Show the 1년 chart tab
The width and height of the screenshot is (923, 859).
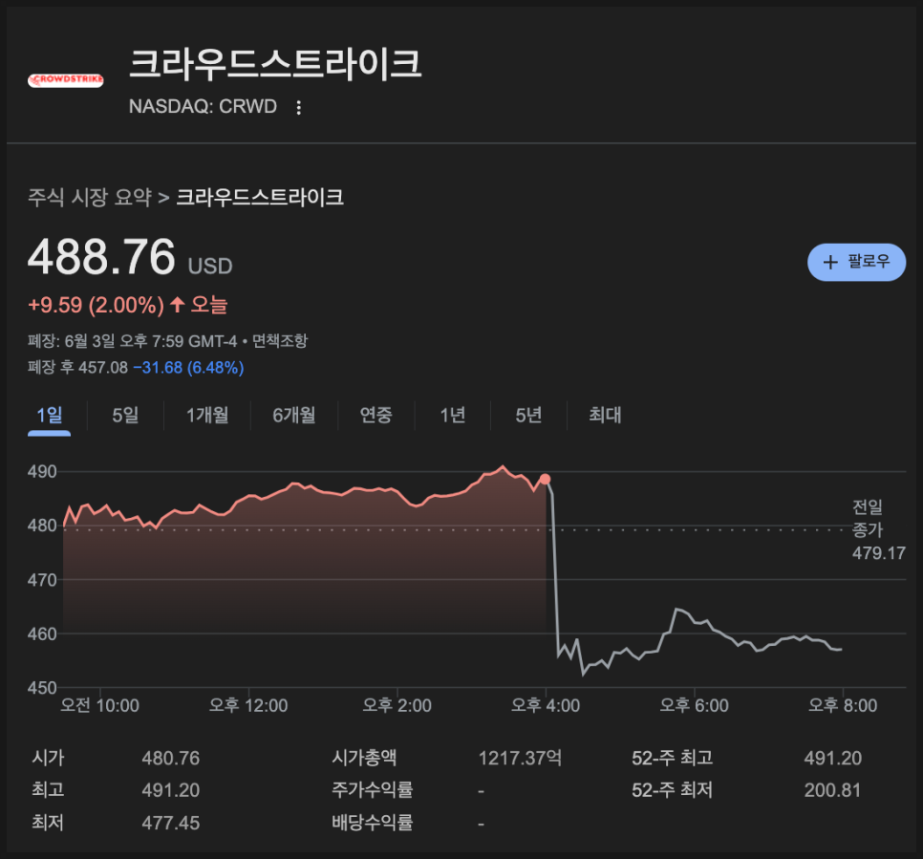click(453, 416)
